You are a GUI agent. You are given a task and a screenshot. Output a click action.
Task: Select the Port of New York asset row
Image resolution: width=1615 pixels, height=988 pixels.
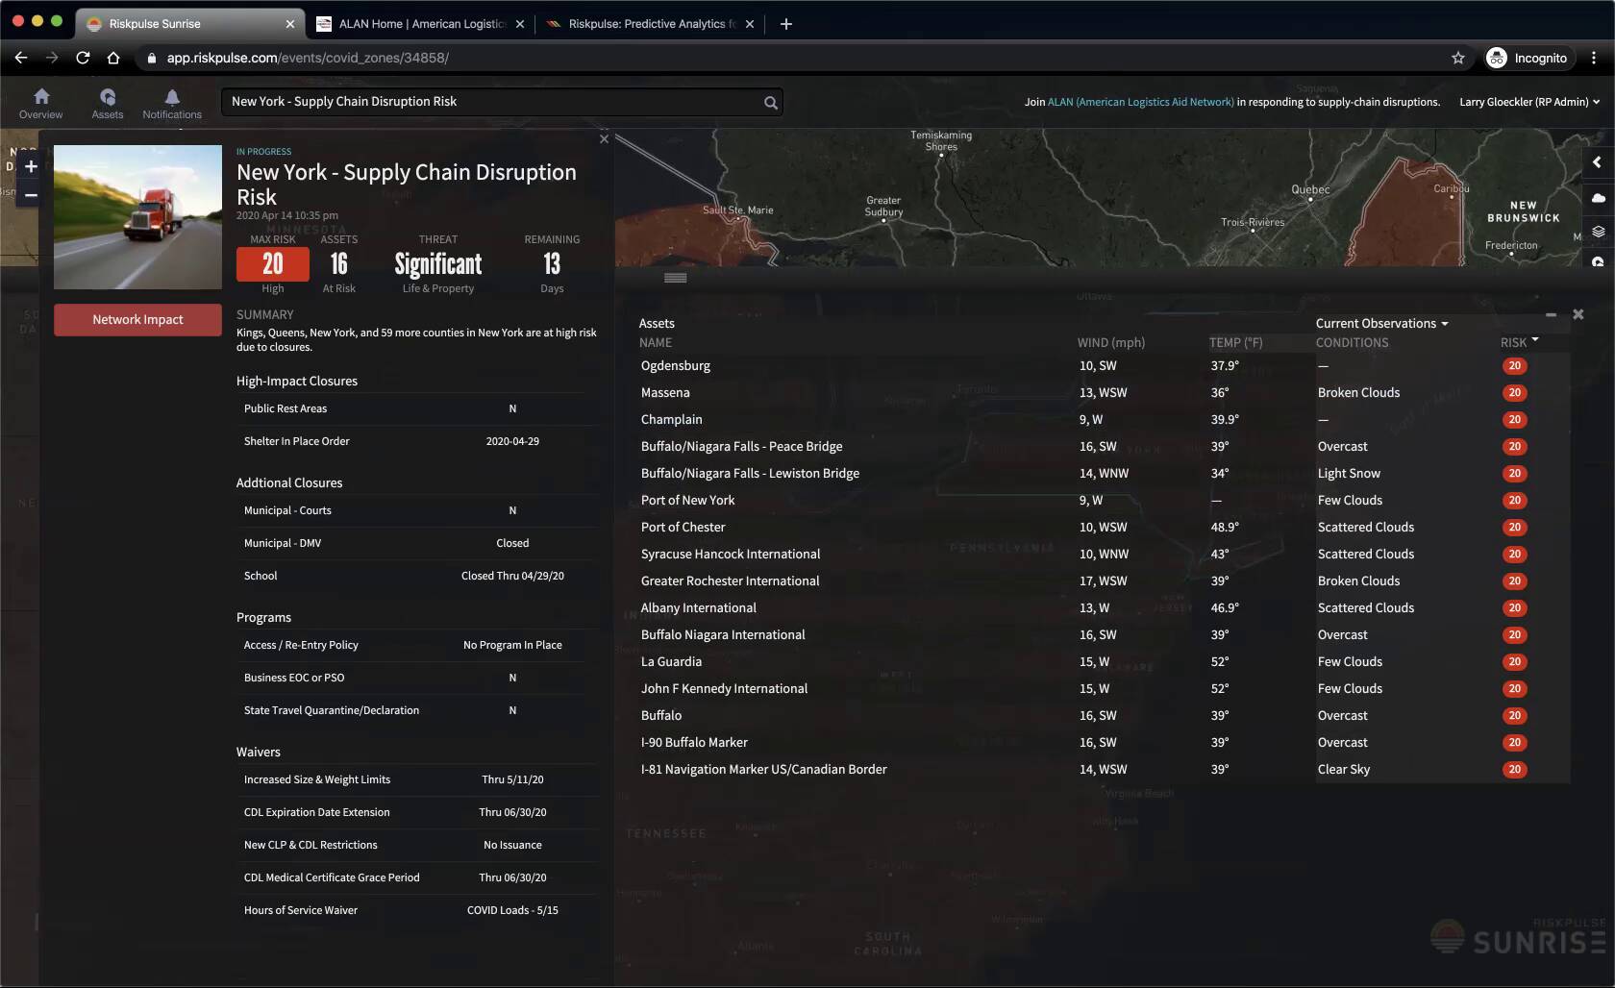(687, 501)
